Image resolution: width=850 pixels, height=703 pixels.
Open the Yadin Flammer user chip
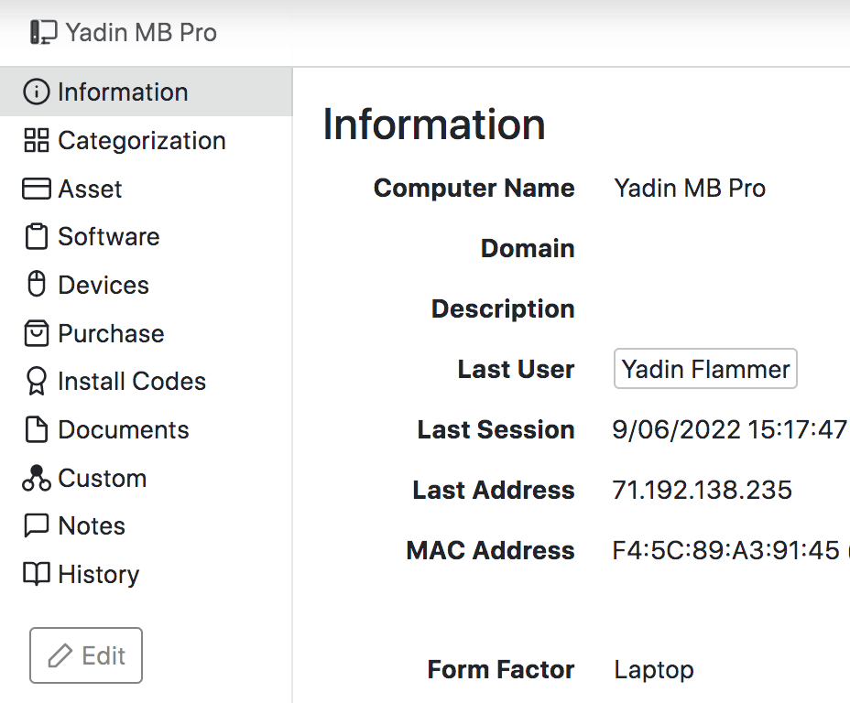click(x=705, y=369)
